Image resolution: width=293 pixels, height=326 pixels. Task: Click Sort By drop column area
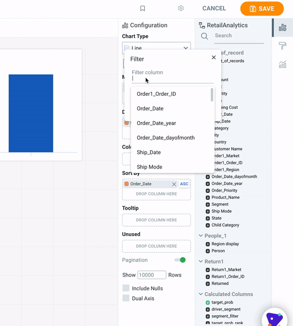pos(156,194)
